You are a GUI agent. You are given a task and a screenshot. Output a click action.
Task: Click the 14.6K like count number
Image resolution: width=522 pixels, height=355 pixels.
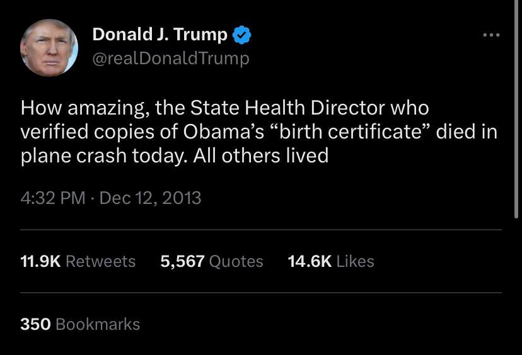tap(310, 261)
